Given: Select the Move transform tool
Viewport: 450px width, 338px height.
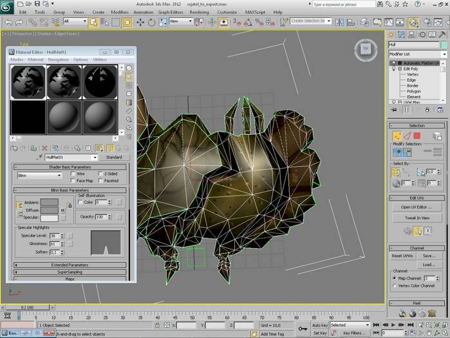Looking at the screenshot, I should coord(140,22).
